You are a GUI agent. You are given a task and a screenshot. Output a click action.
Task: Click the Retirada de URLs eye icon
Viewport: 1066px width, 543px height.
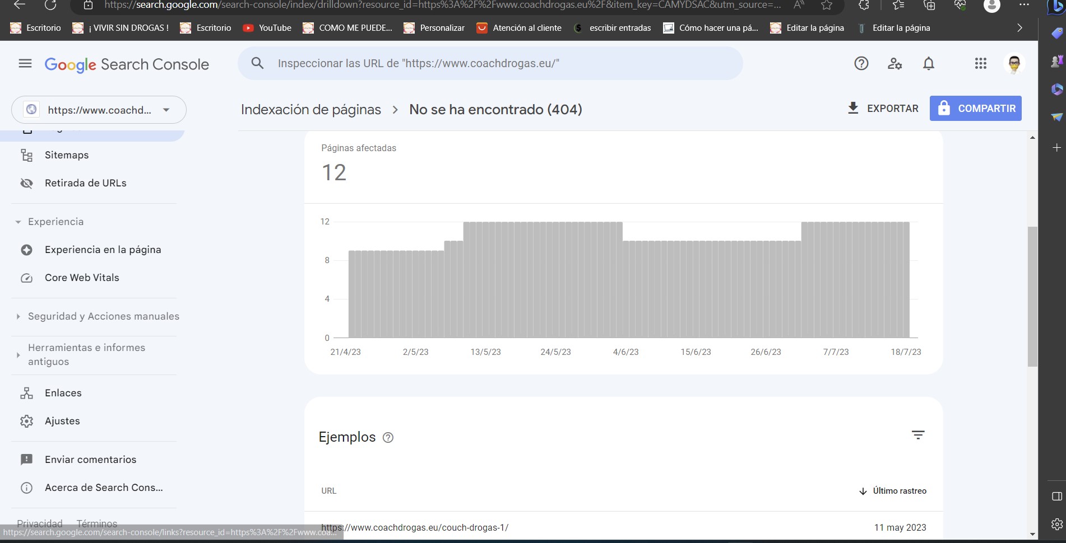[x=26, y=183]
